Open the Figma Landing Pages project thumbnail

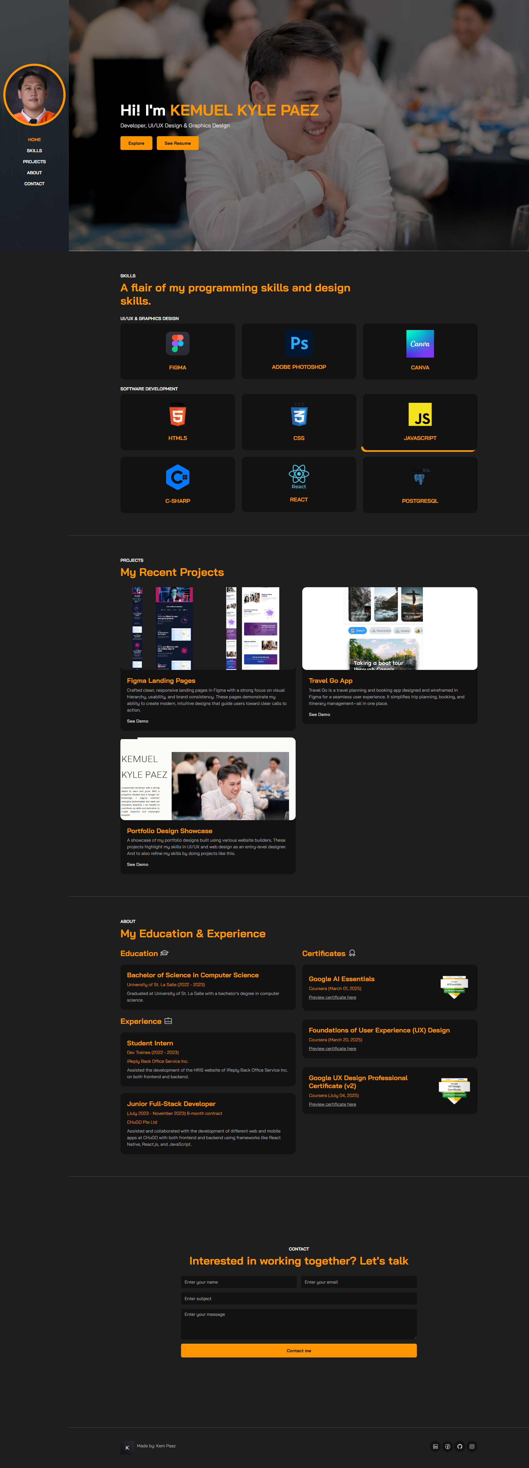pyautogui.click(x=208, y=628)
